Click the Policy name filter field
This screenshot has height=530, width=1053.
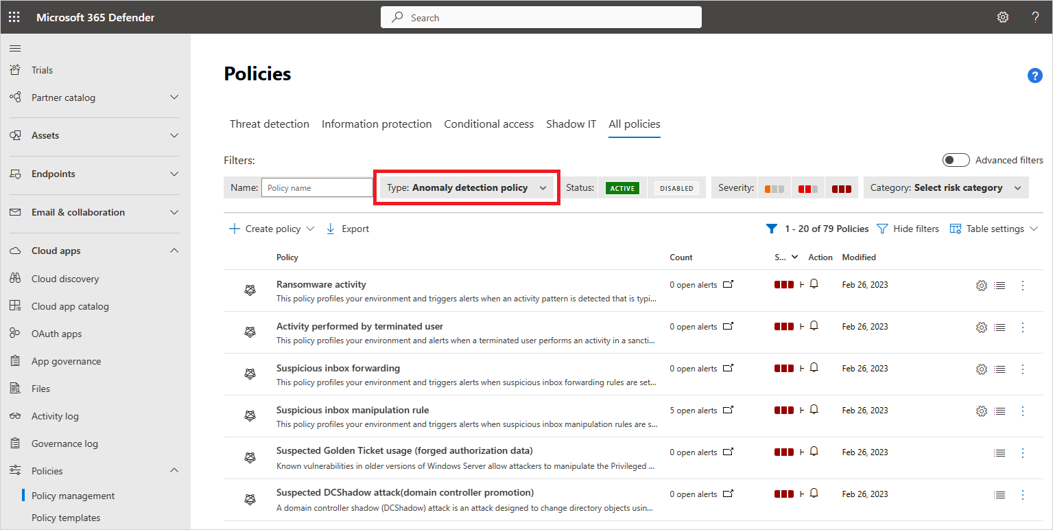point(317,187)
